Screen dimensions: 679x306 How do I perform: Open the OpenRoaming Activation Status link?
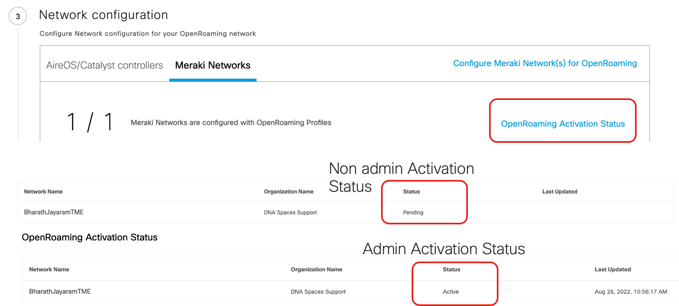click(x=562, y=124)
